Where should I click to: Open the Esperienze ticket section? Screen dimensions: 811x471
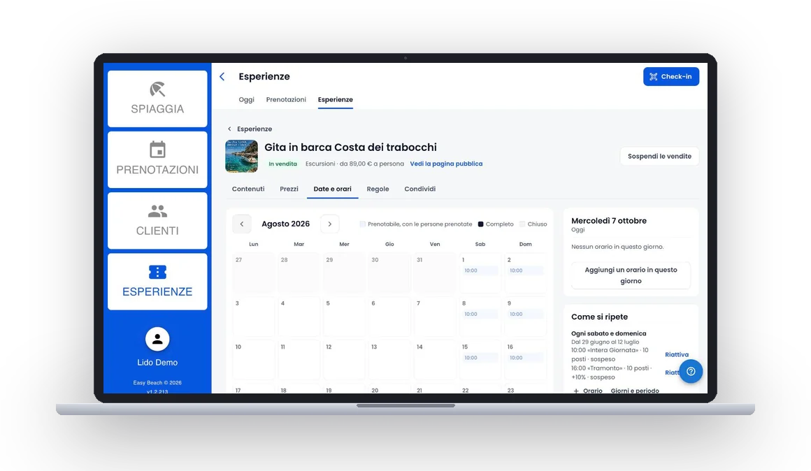point(157,282)
